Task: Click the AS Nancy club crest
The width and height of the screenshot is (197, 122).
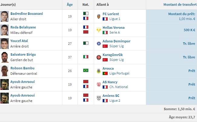Action: 99,84
